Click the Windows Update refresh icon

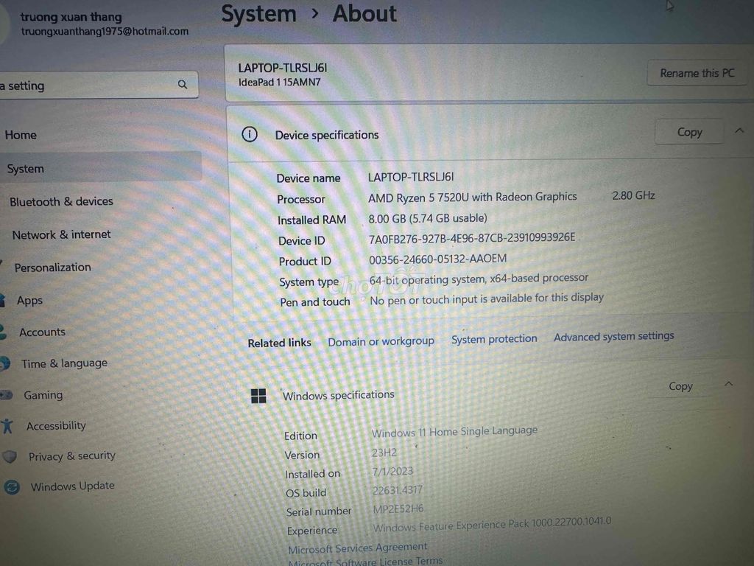point(12,487)
